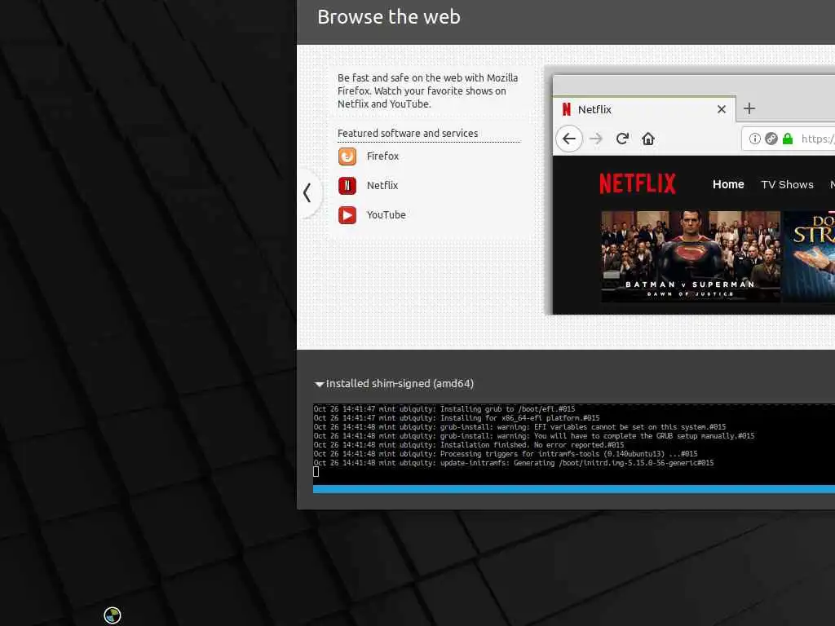Click the YouTube play icon in featured list
Screen dimensions: 835x626
347,215
